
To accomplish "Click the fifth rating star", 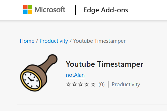I will click(93, 84).
